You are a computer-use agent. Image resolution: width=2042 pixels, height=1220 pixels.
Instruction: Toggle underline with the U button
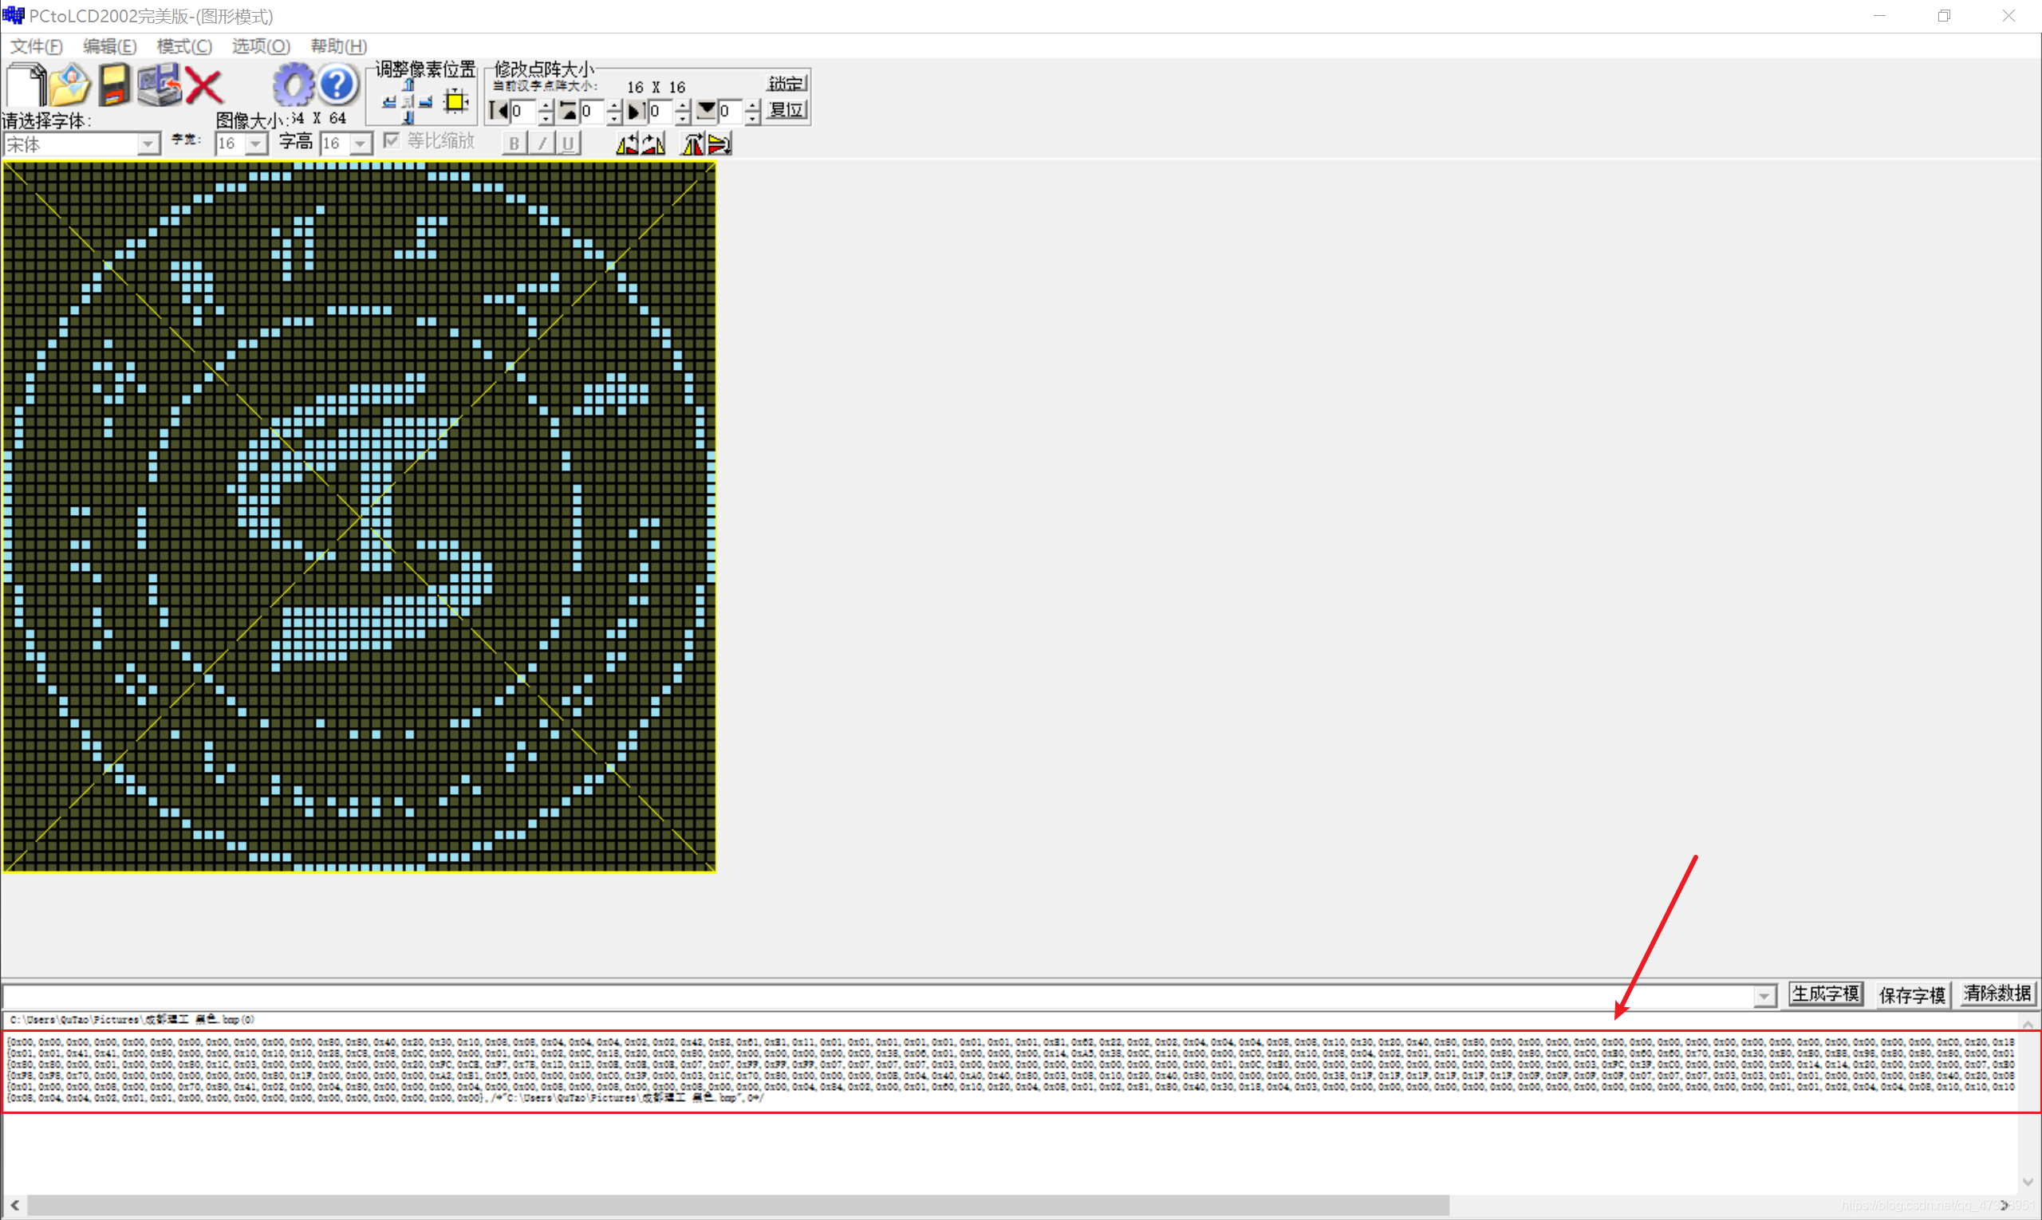pos(568,143)
